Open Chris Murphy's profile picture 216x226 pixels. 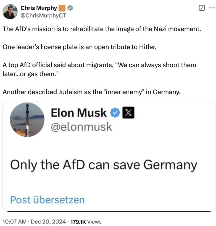(10, 12)
